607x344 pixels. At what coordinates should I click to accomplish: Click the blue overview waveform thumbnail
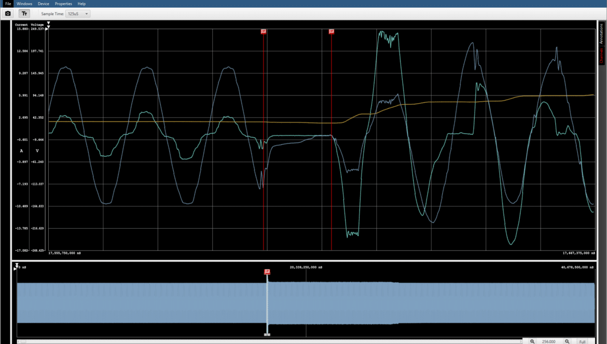306,303
